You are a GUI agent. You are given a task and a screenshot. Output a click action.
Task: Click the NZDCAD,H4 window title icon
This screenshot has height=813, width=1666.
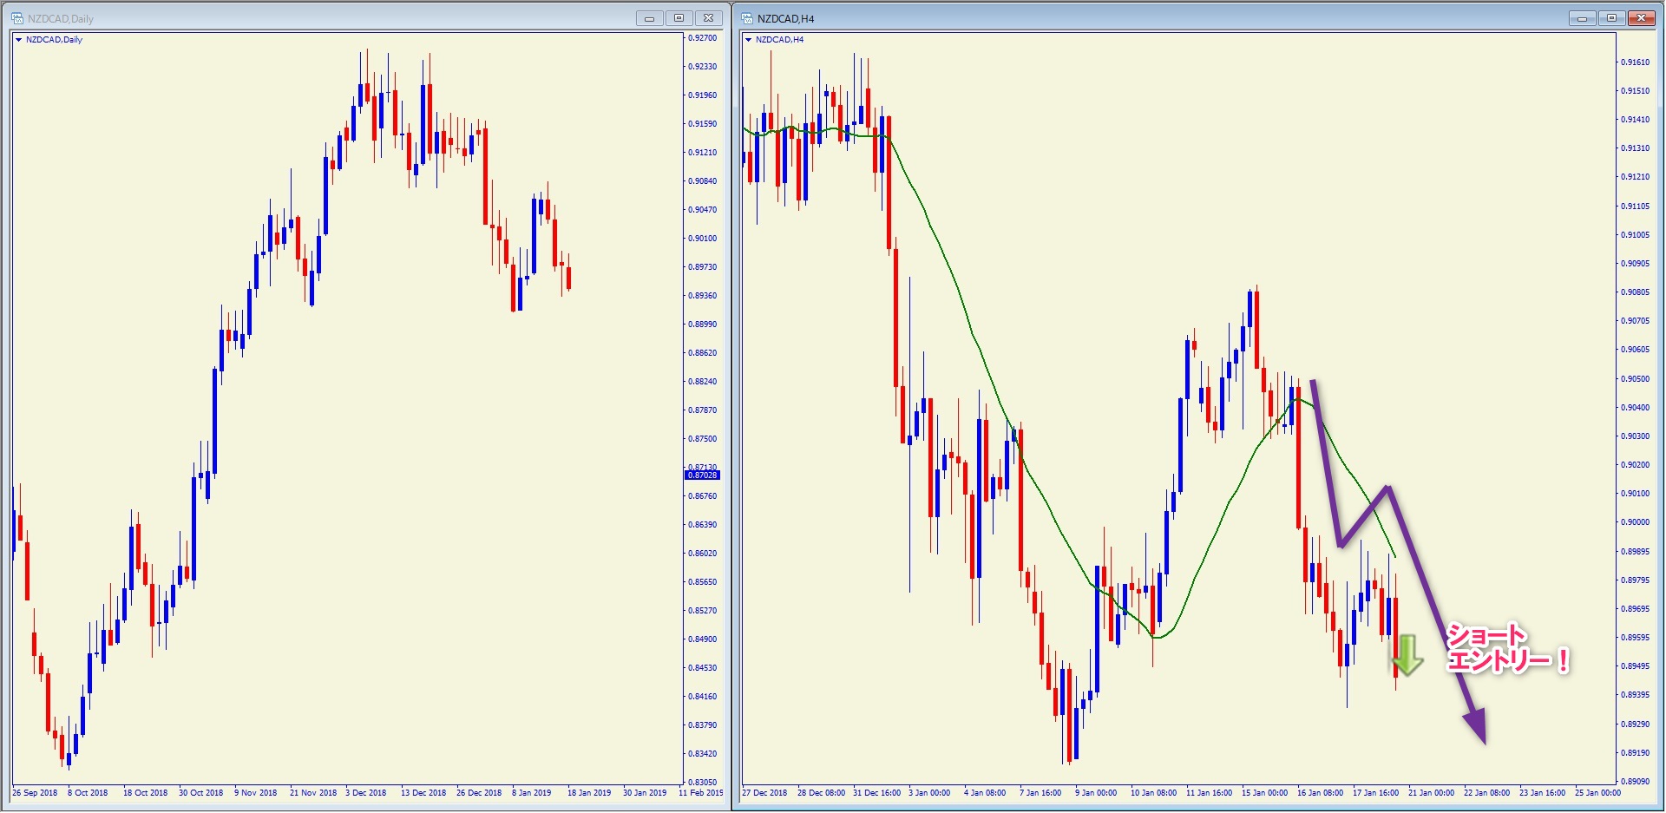point(747,18)
